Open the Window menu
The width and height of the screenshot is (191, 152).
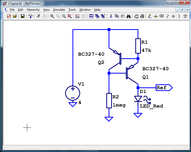coord(85,10)
